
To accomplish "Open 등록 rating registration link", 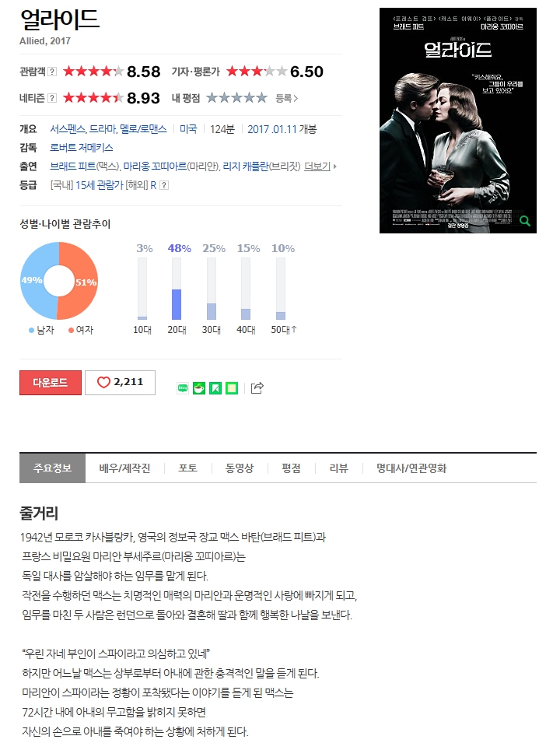I will point(287,98).
